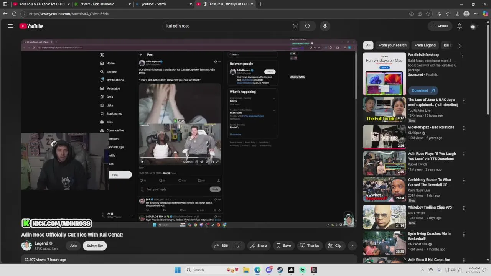Click the taskbar Search box
The width and height of the screenshot is (491, 276).
tap(212, 270)
